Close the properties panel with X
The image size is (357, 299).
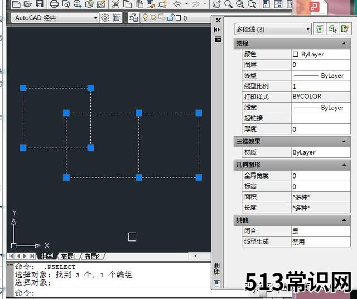[x=218, y=21]
